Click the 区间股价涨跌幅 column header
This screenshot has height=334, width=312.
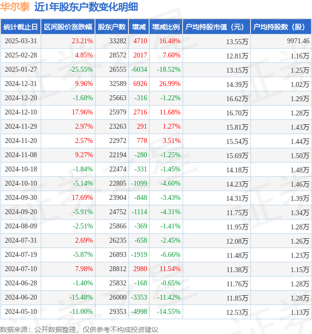point(68,27)
